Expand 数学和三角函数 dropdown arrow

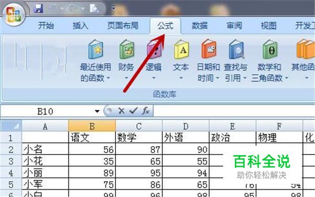287,78
